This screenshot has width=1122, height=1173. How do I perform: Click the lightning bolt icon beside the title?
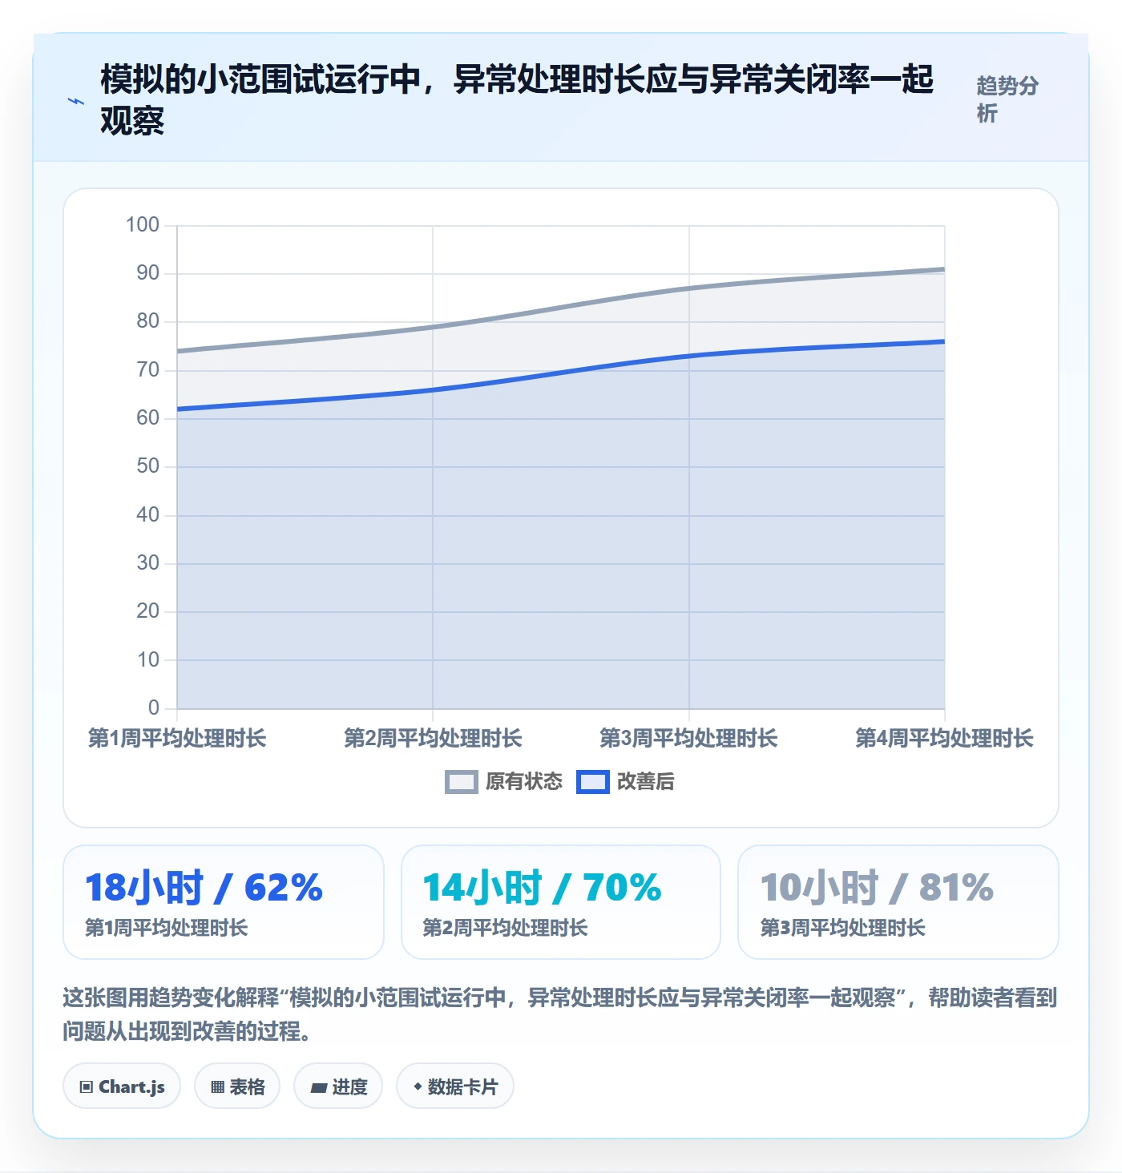(x=75, y=101)
